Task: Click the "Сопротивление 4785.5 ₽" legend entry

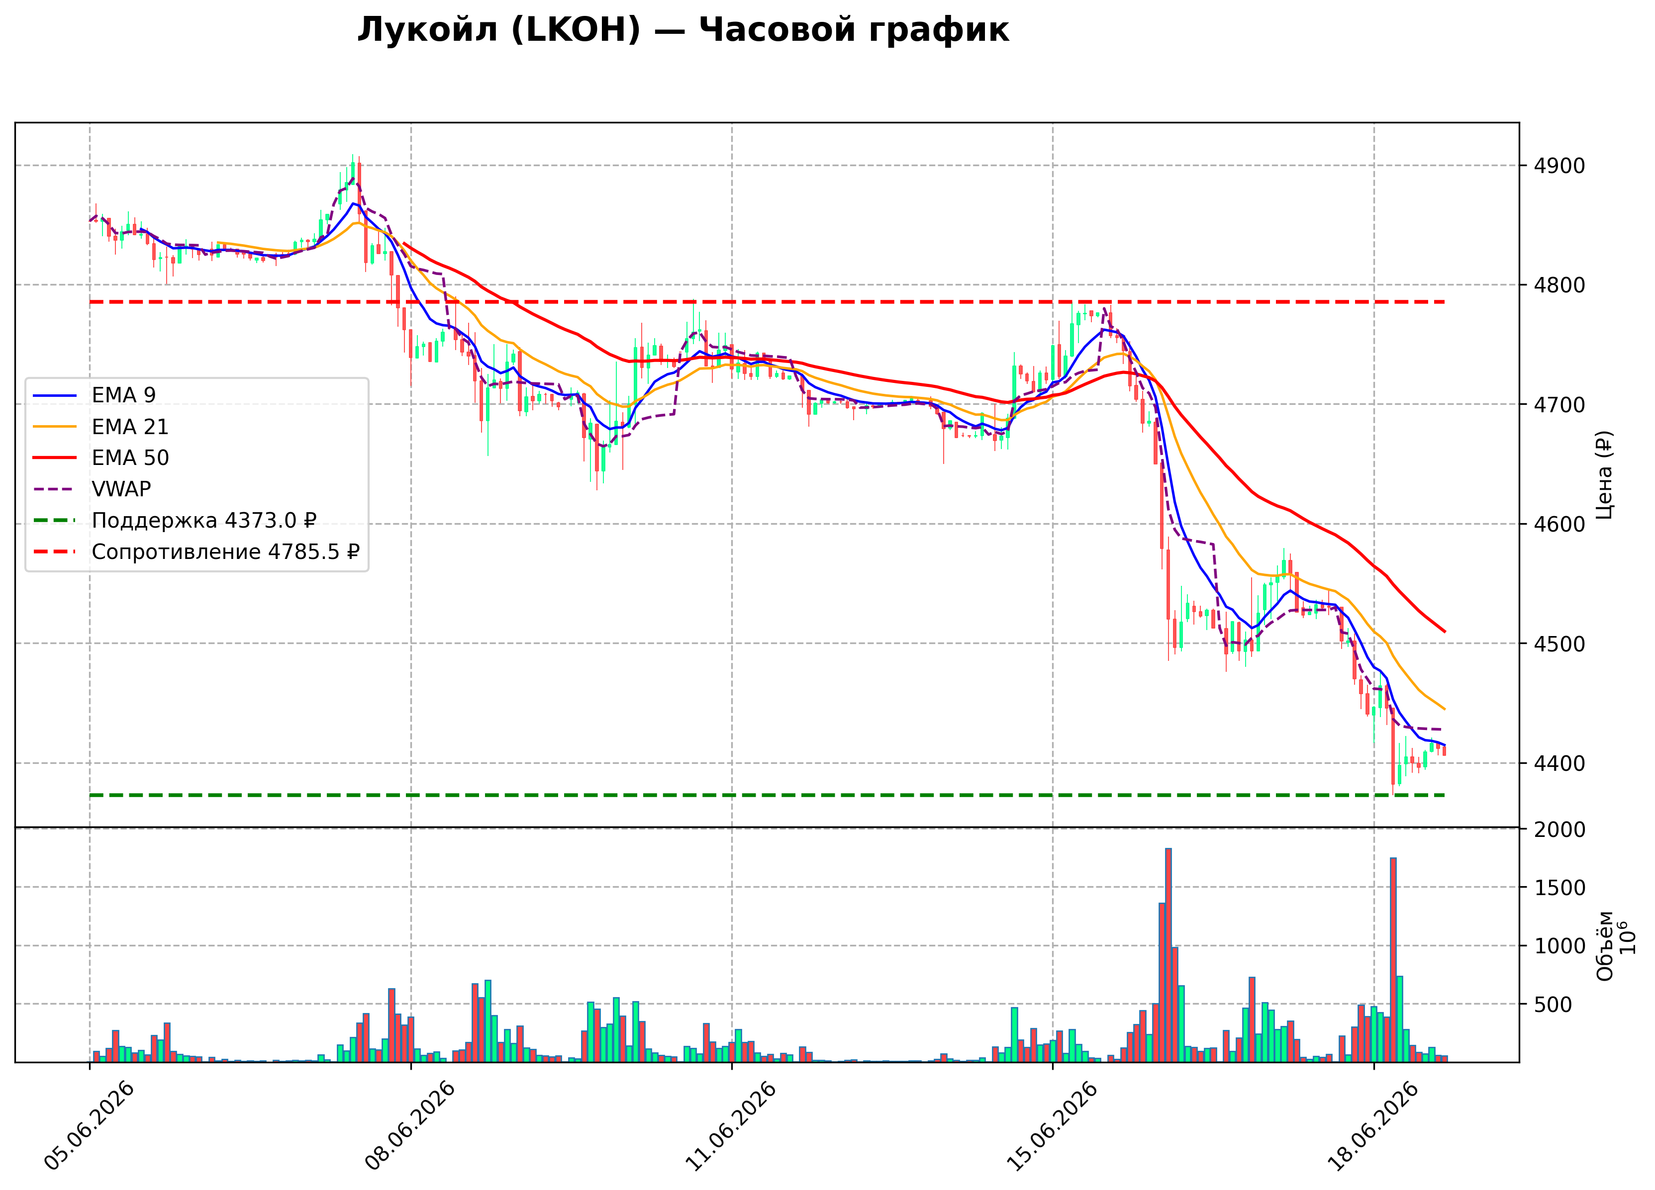Action: point(225,552)
